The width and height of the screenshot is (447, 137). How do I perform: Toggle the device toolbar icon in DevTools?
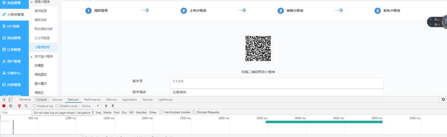click(x=10, y=100)
